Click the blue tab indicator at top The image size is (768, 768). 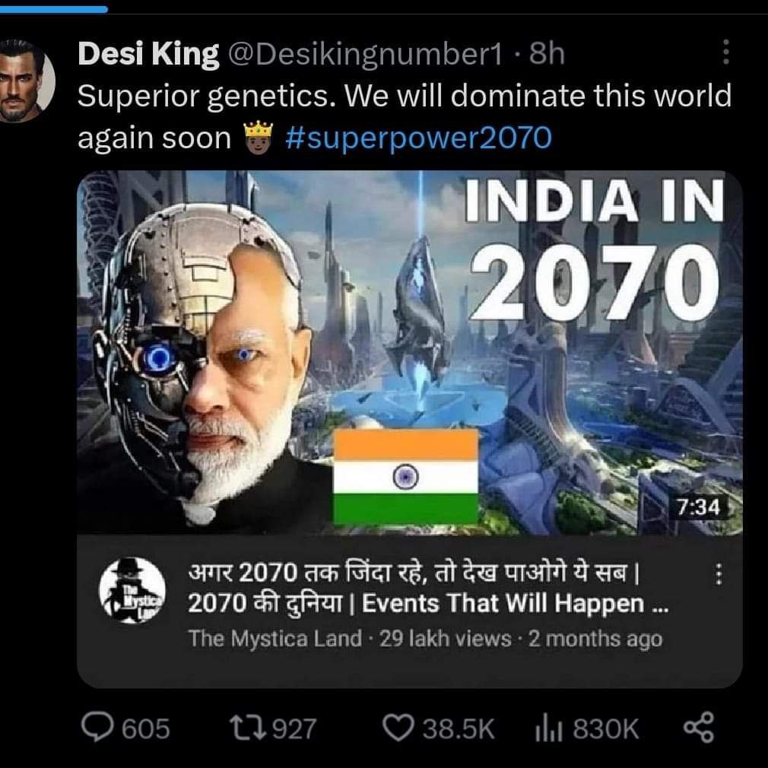pos(53,9)
